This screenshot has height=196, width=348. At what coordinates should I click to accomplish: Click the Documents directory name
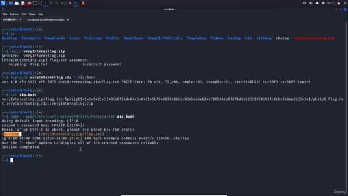(31, 38)
